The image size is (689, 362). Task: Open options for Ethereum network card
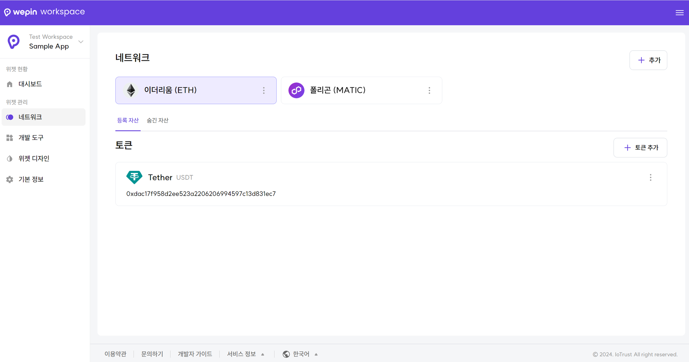264,90
